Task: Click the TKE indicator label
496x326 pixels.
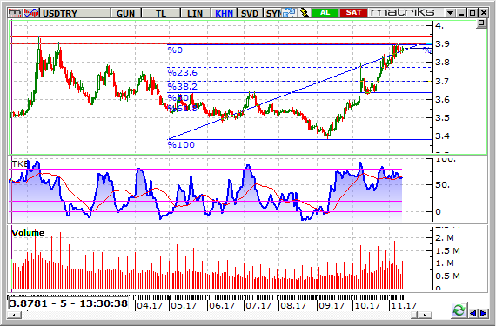Action: (20, 164)
